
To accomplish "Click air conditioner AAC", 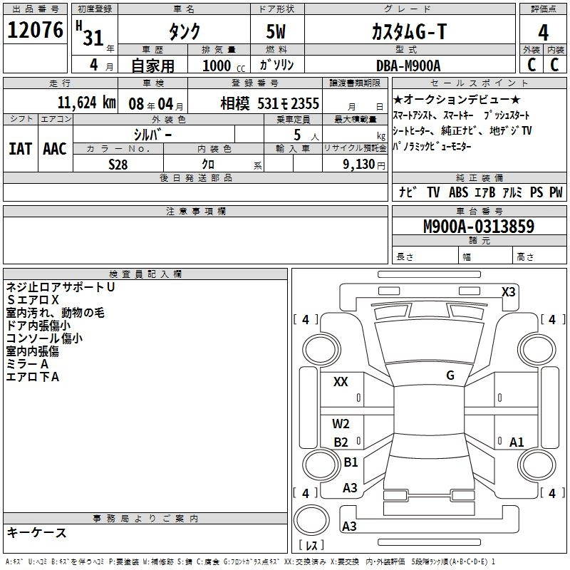I will click(x=55, y=149).
